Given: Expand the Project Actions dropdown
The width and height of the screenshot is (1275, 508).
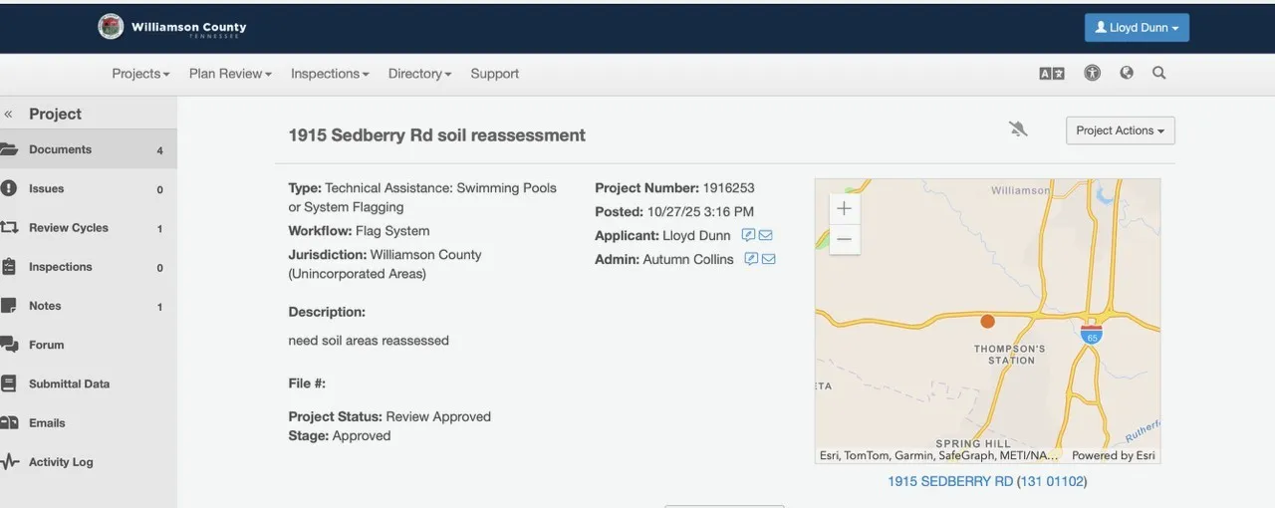Looking at the screenshot, I should click(x=1120, y=130).
